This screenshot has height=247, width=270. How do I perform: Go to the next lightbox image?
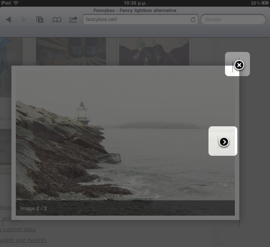coord(224,141)
